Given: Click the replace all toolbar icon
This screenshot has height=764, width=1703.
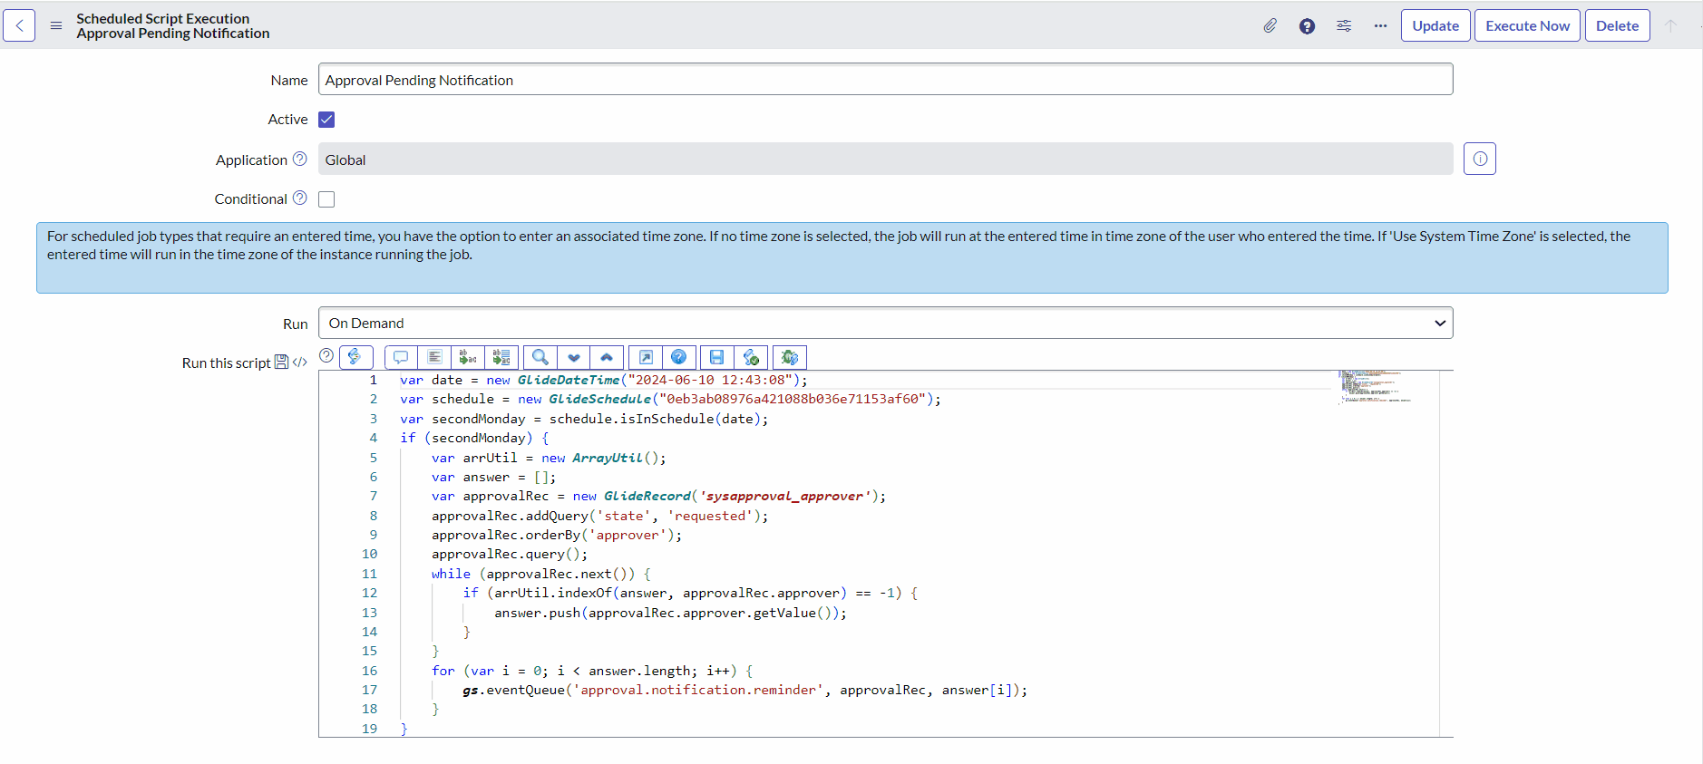Looking at the screenshot, I should [x=501, y=357].
